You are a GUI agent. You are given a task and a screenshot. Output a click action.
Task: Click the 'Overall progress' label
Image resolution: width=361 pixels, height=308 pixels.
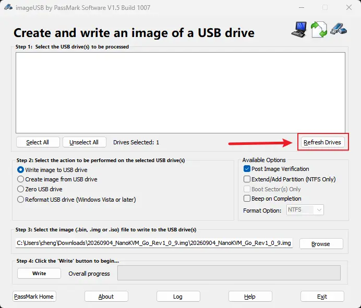click(89, 274)
